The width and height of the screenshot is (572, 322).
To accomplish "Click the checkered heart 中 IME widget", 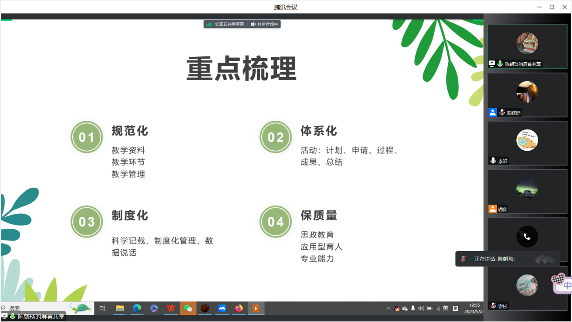I will point(562,283).
